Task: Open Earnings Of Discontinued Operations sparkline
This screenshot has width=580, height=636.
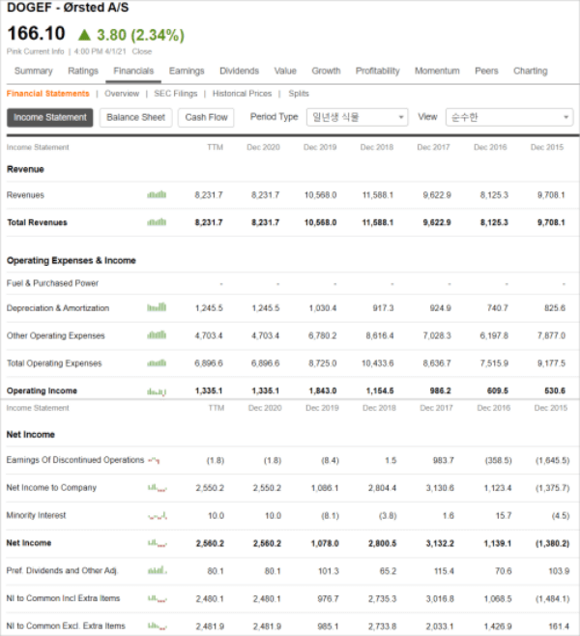Action: pyautogui.click(x=154, y=460)
